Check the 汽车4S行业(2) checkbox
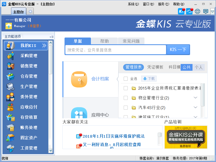Image resolution: width=216 pixels, height=162 pixels. (126, 107)
